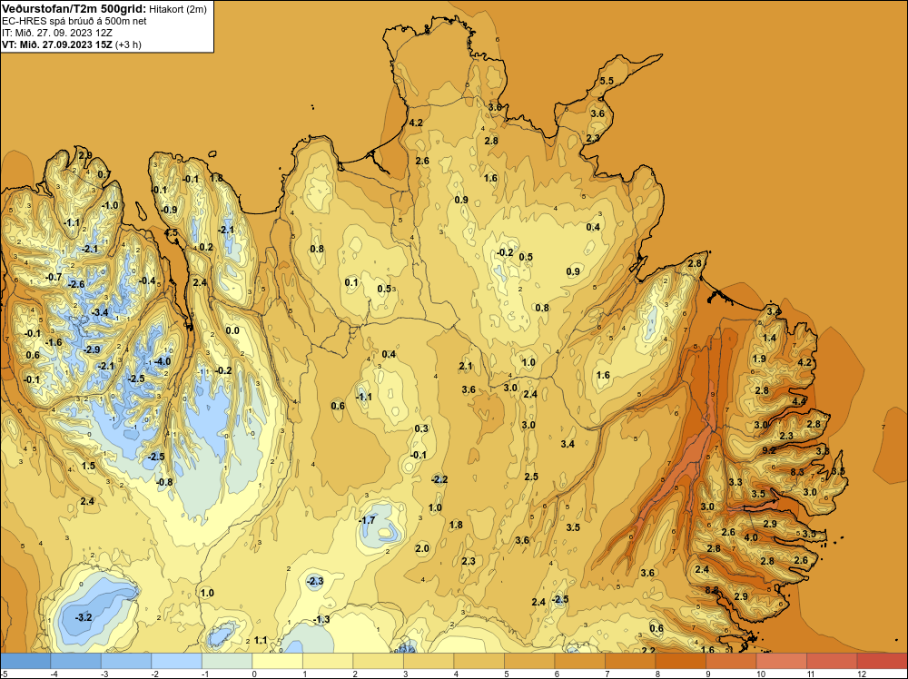The height and width of the screenshot is (679, 908).
Task: Click the "-3.4" temperature label
Action: (100, 312)
